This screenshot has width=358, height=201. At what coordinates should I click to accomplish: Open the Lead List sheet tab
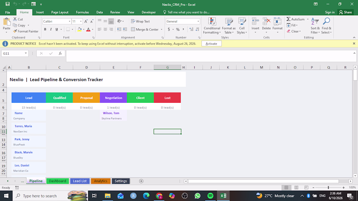(x=80, y=181)
